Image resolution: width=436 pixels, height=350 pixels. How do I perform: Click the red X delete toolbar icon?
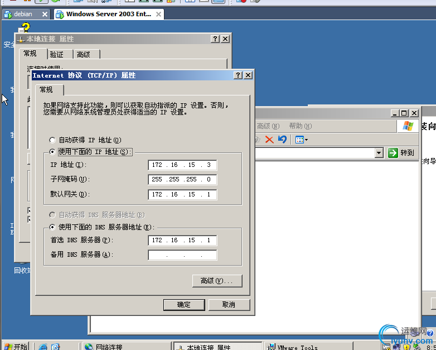269,140
